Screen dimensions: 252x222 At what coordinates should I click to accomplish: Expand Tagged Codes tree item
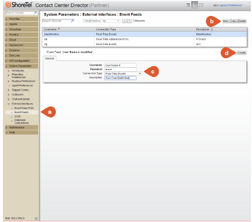pyautogui.click(x=9, y=90)
